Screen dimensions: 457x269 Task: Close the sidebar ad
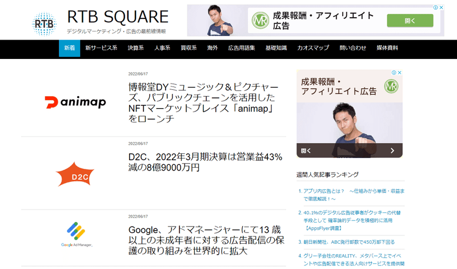click(399, 73)
